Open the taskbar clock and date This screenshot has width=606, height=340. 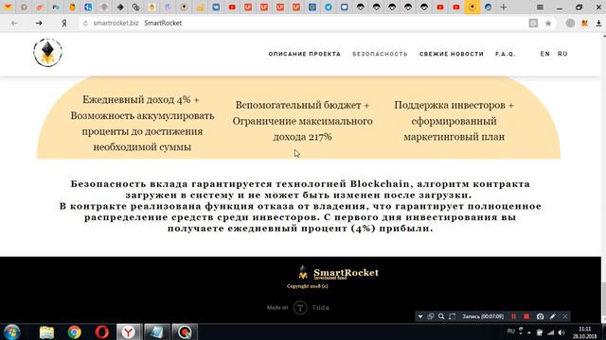coord(585,332)
